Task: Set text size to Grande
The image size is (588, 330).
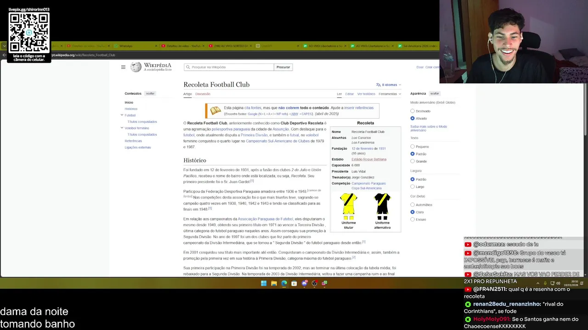Action: coord(412,161)
